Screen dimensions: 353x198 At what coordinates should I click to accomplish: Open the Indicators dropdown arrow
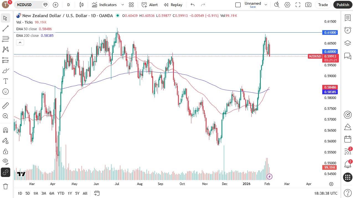[x=122, y=5]
